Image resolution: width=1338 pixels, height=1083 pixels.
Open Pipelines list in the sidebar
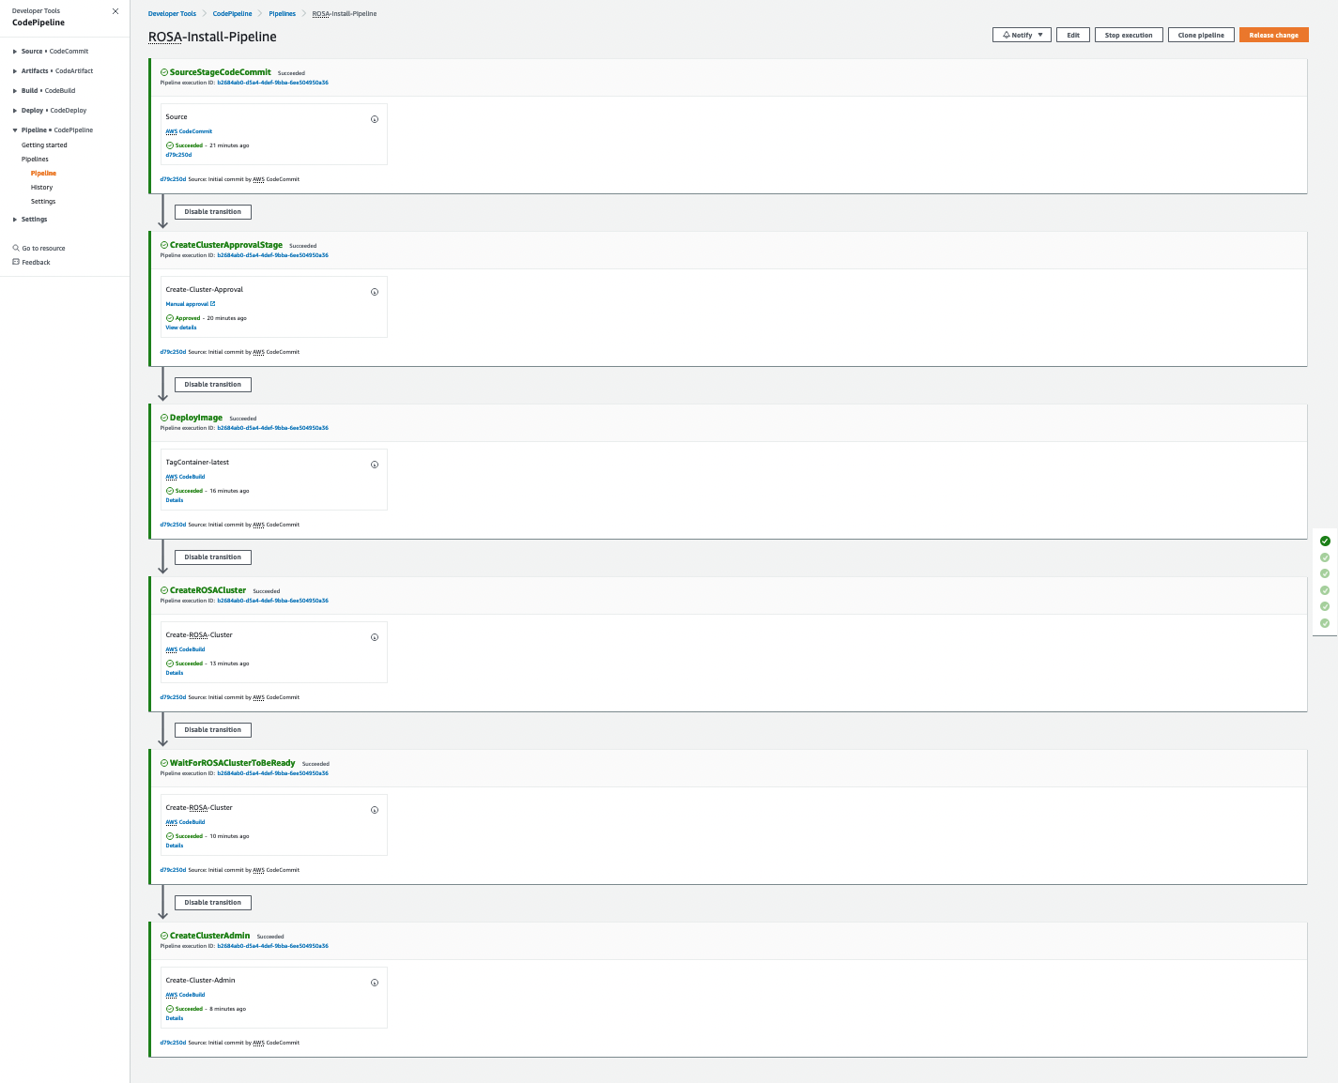pyautogui.click(x=35, y=160)
